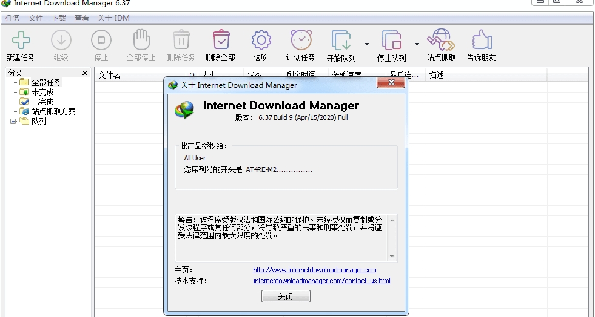Open the 查看 menu
This screenshot has width=595, height=317.
(82, 18)
